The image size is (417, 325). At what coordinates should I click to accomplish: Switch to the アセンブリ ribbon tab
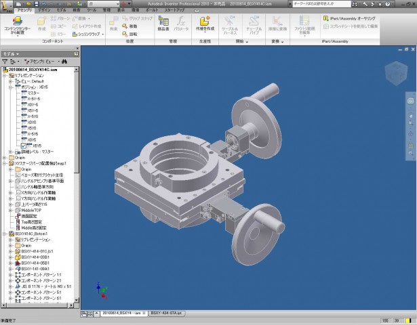(24, 10)
